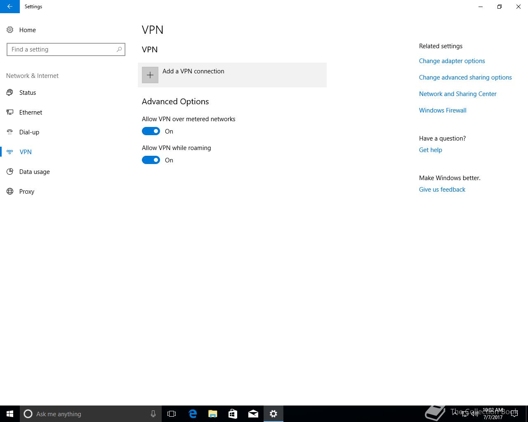Open Task View on the taskbar
The image size is (528, 422).
pyautogui.click(x=172, y=414)
